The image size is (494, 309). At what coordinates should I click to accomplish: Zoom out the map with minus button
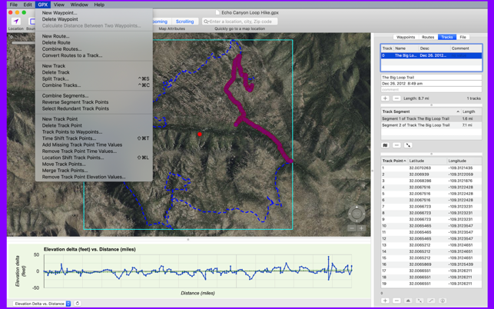point(352,228)
